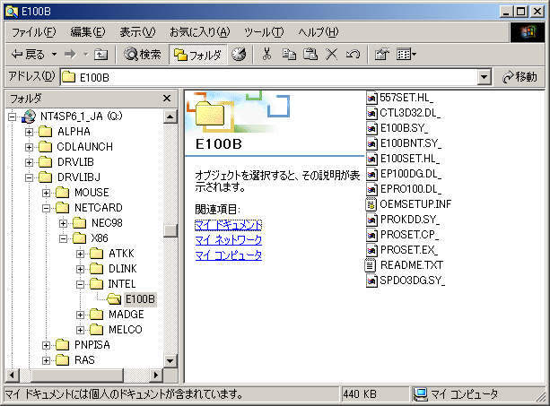Open the マイ コンピュータ link

(x=229, y=255)
